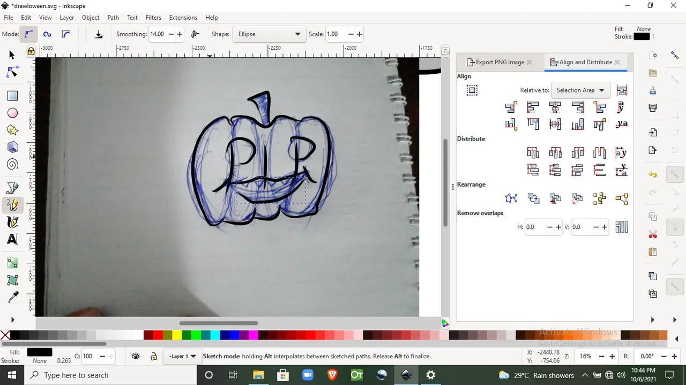Open the Layer menu
The height and width of the screenshot is (385, 686).
[66, 18]
